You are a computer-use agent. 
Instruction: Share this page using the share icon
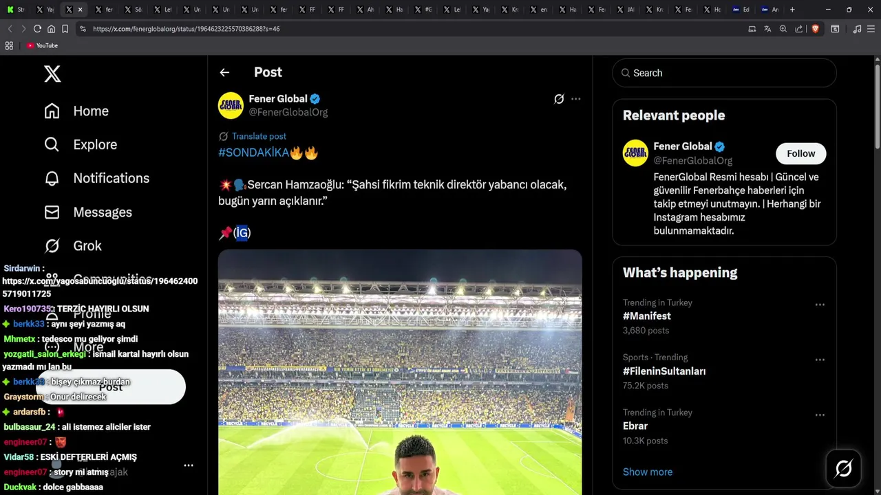pyautogui.click(x=799, y=29)
